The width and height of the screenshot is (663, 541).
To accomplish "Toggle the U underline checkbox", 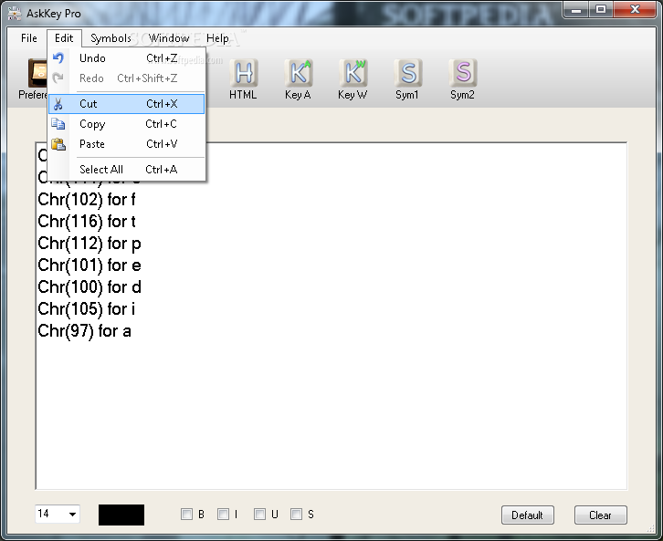I will [259, 514].
